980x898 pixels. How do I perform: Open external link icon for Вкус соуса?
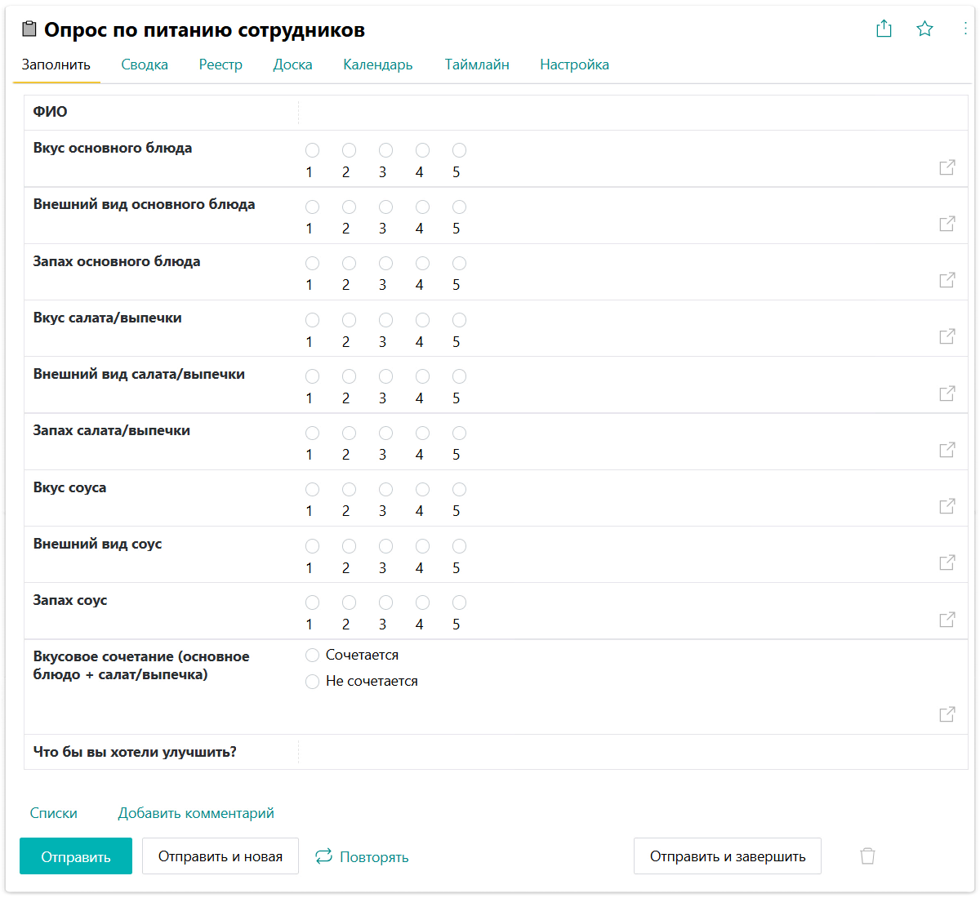coord(947,506)
